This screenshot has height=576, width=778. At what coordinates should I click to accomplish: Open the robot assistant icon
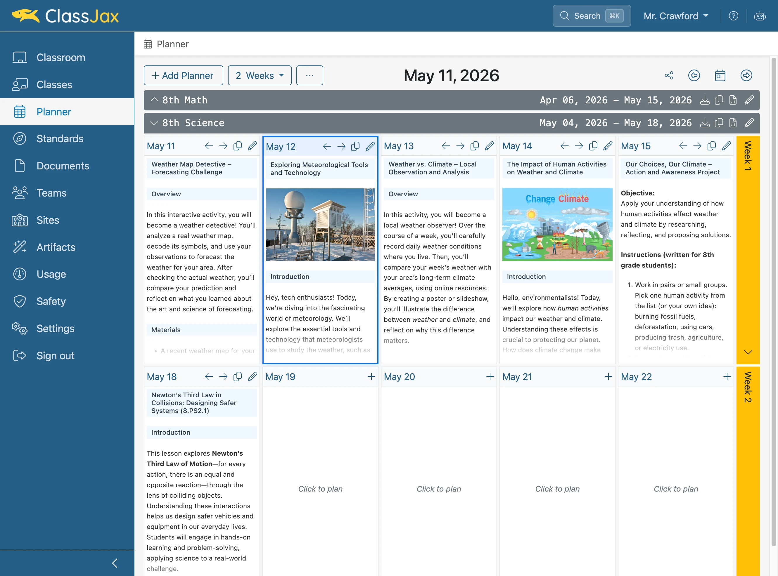point(760,16)
